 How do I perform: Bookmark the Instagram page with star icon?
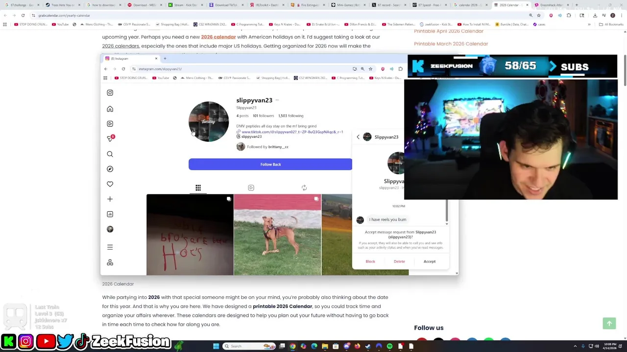(370, 69)
